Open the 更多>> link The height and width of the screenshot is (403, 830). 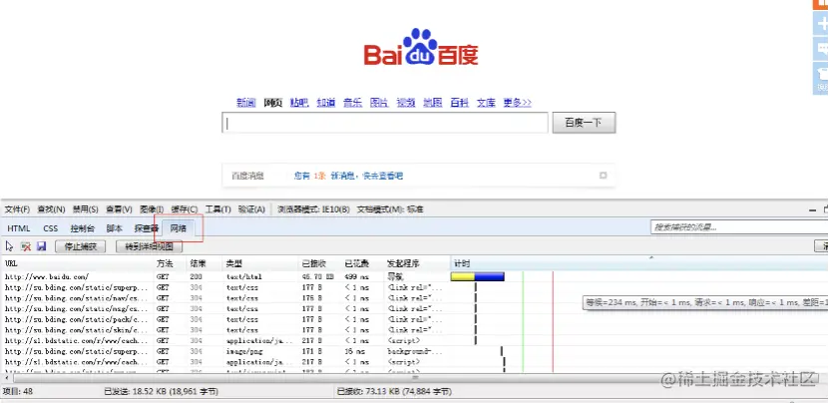(x=517, y=103)
